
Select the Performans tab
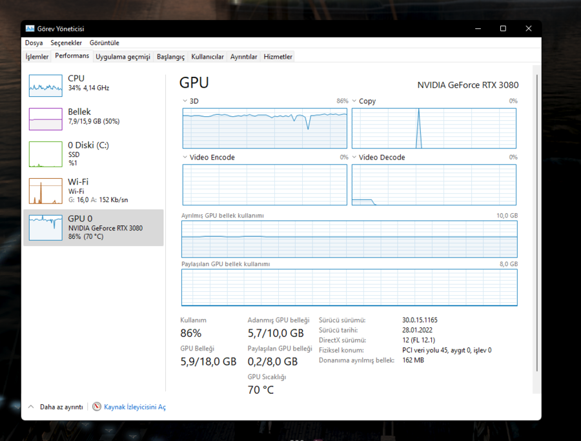click(72, 56)
